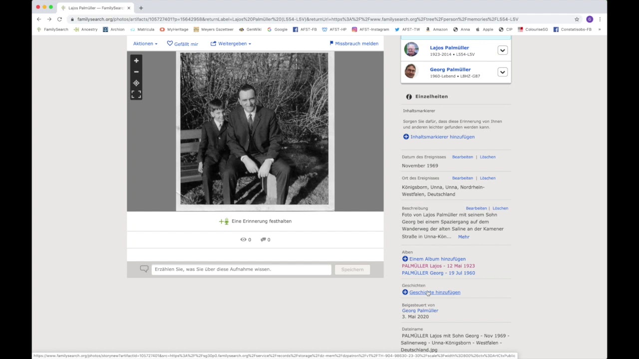Open the Apple bookmark
The image size is (639, 359).
(484, 29)
